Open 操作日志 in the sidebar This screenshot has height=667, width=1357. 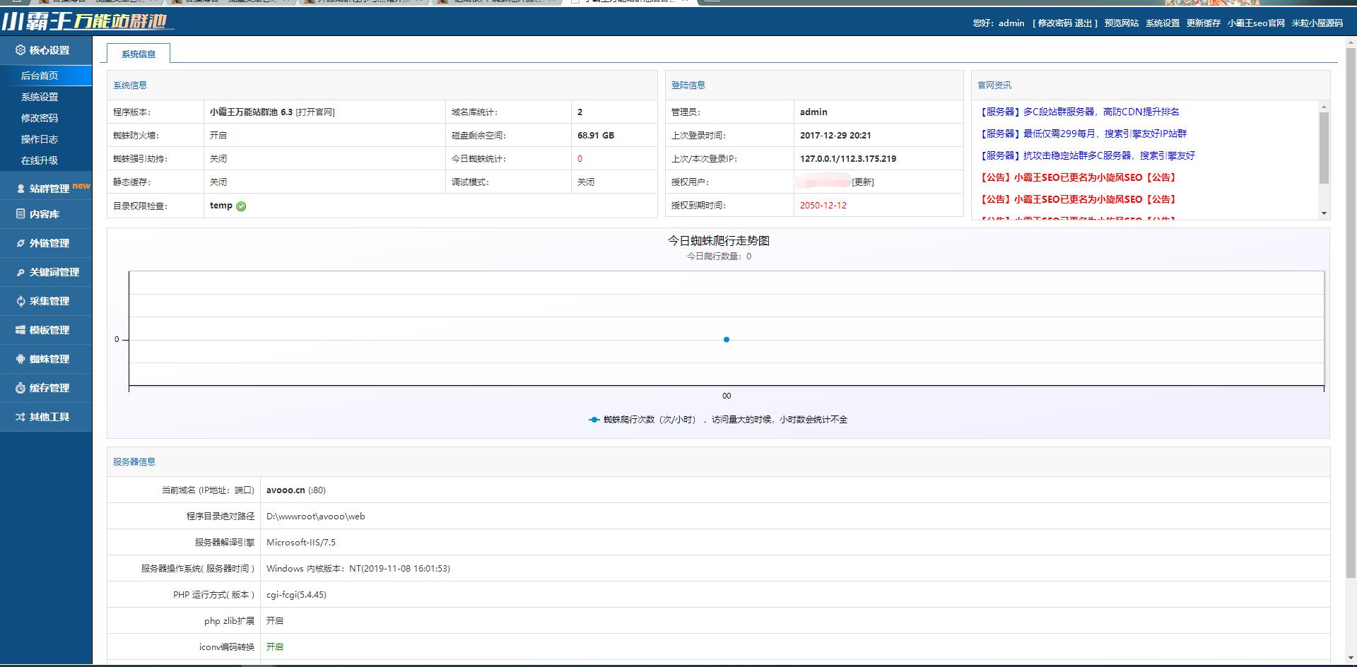(x=40, y=139)
